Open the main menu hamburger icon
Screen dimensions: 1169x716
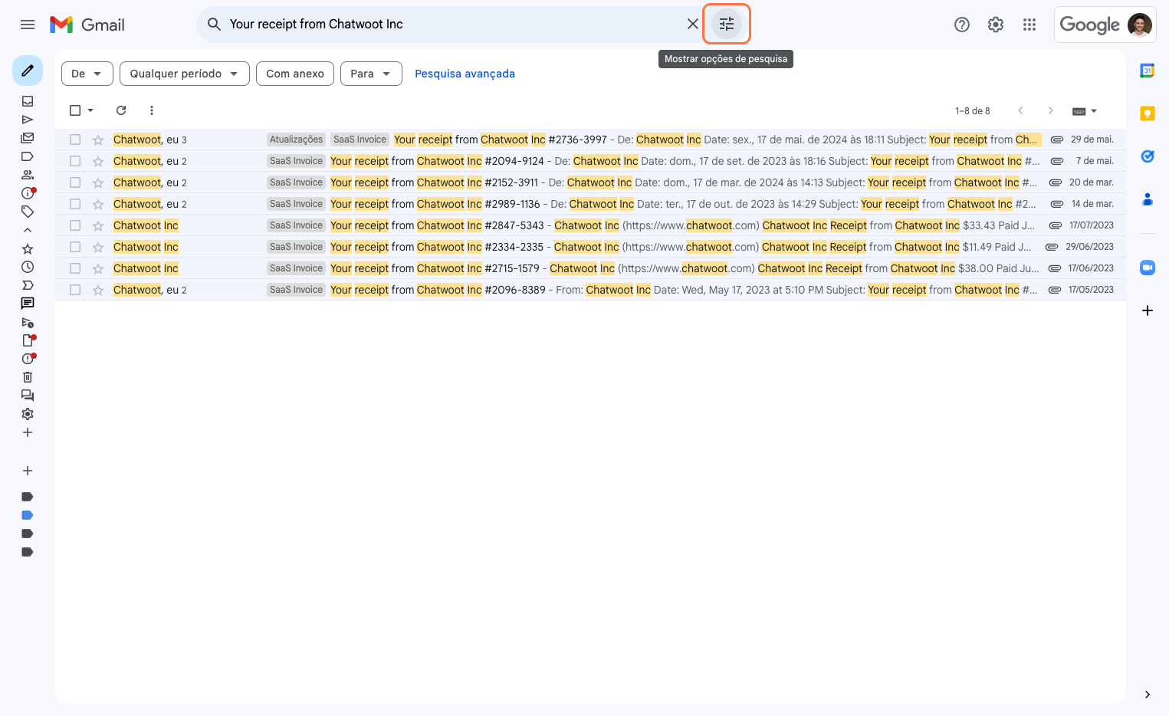point(28,25)
